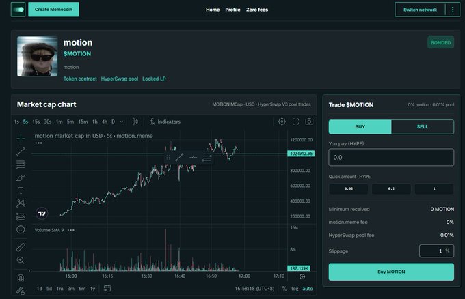Open Indicators menu

[x=165, y=122]
